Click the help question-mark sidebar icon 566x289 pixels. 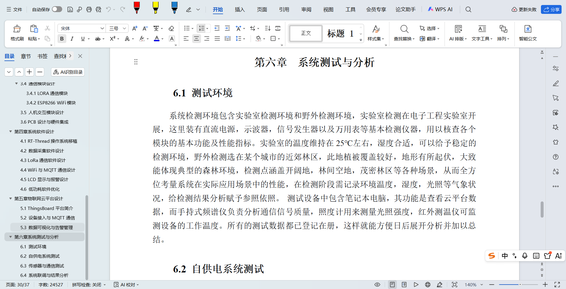(x=556, y=157)
